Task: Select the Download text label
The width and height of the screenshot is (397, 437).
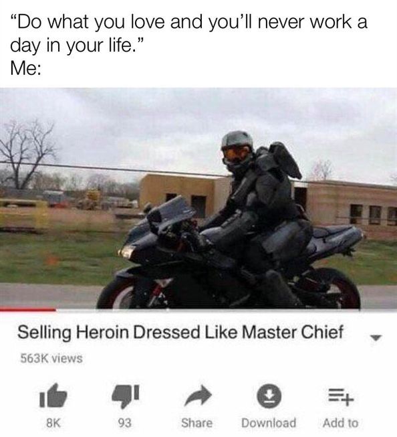Action: 269,423
